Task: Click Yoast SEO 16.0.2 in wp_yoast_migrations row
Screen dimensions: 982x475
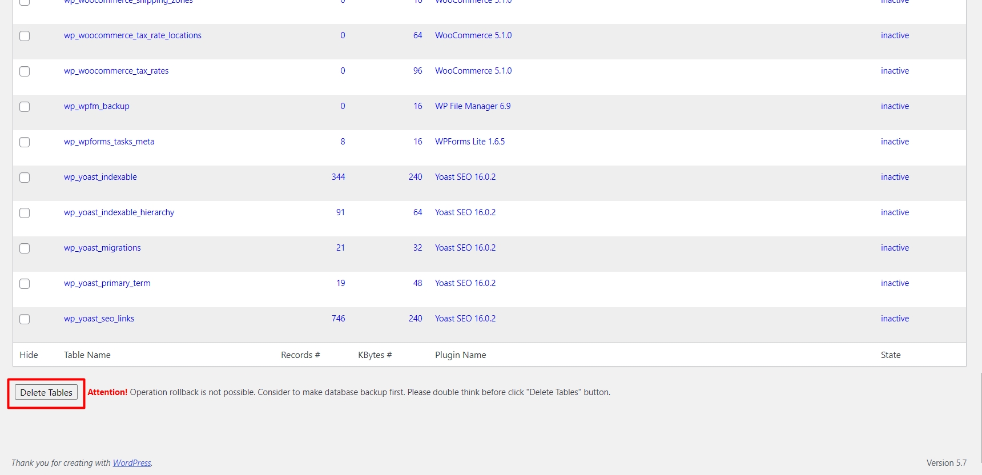Action: point(465,248)
